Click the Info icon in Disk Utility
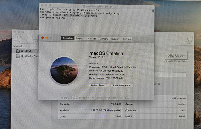201x129 pixels. (x=189, y=39)
